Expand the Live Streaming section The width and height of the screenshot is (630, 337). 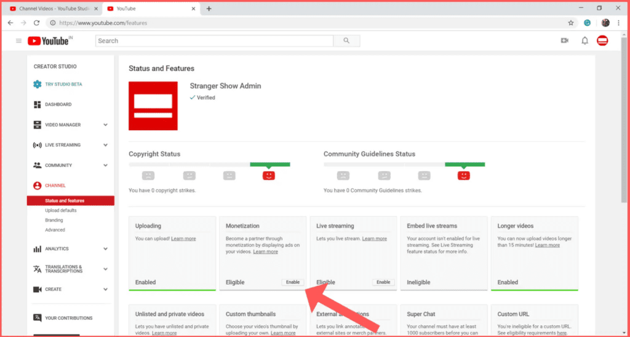tap(105, 145)
